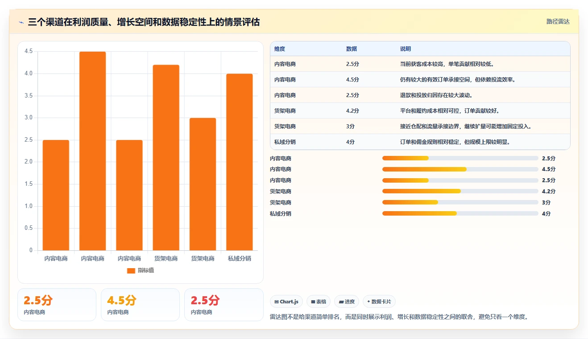Click the dashboard title about 三个渠道
Screen dimensions: 588x339
pyautogui.click(x=144, y=22)
